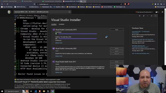Screen dimensions: 166x93
Task: Open the JSON To CSV Converter bookmark
Action: 20,7
